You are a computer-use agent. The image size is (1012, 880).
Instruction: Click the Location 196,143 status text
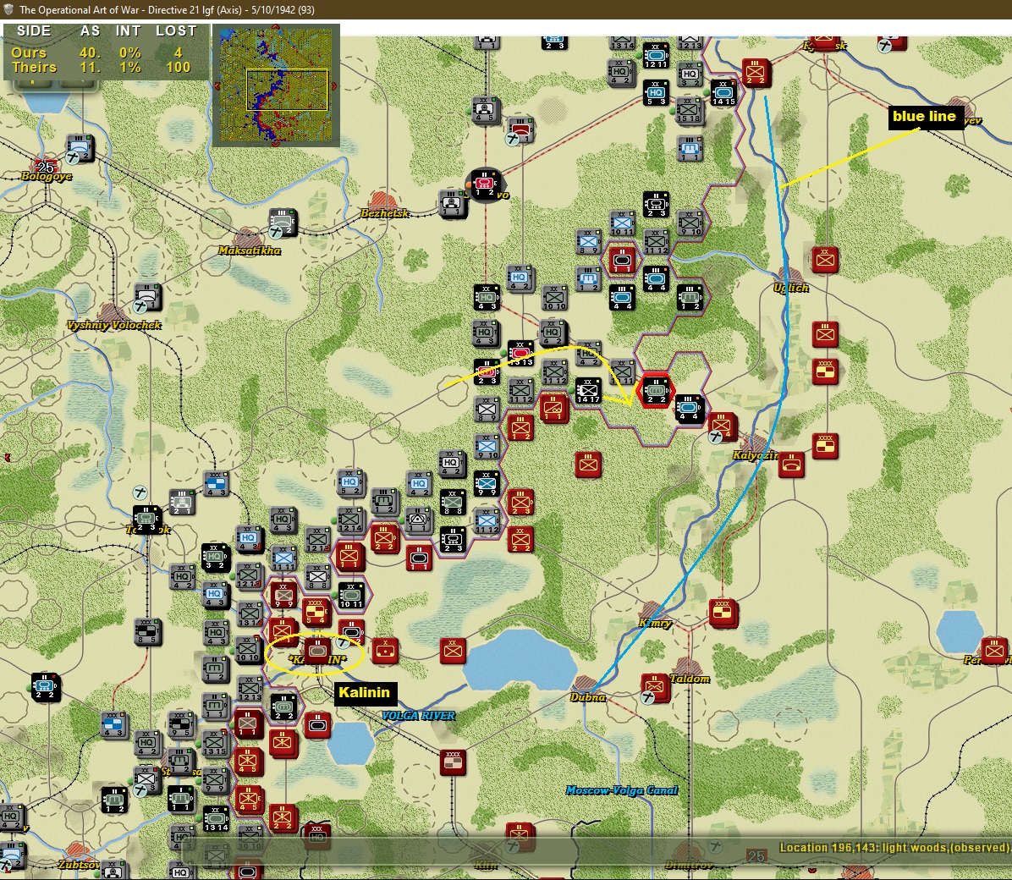click(x=894, y=848)
